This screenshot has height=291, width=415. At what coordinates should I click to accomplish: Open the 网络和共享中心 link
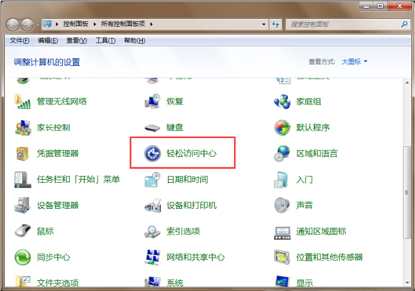click(x=195, y=257)
